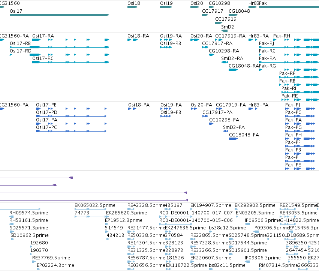Select the Osi17-PB protein label
319x271 pixels.
[46, 105]
